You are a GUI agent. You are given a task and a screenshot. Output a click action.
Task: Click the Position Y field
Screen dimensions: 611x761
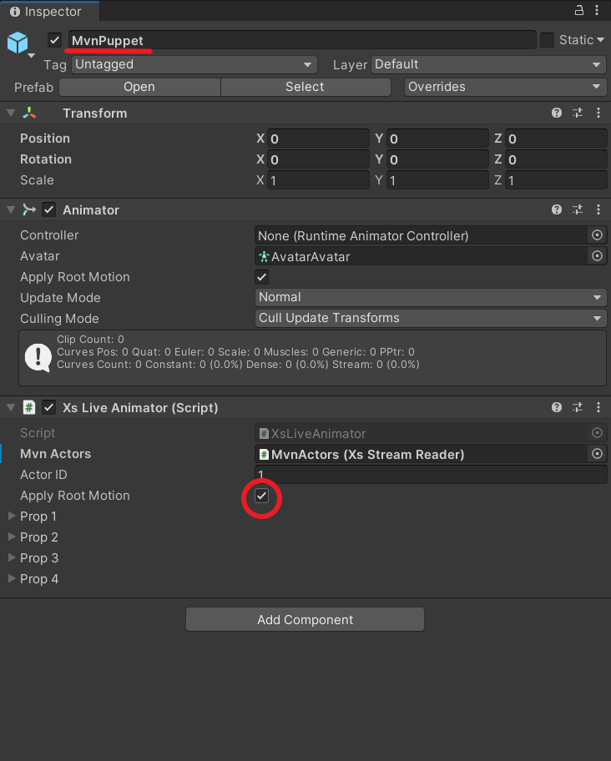click(437, 139)
